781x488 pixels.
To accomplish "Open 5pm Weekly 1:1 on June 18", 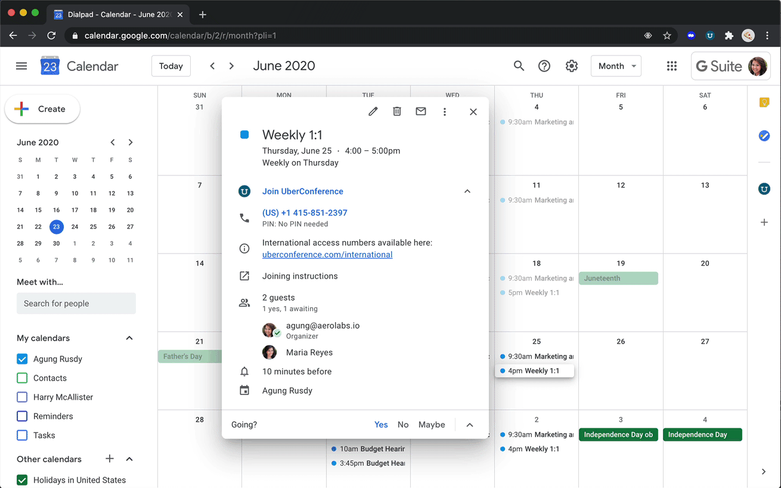I will pyautogui.click(x=534, y=293).
